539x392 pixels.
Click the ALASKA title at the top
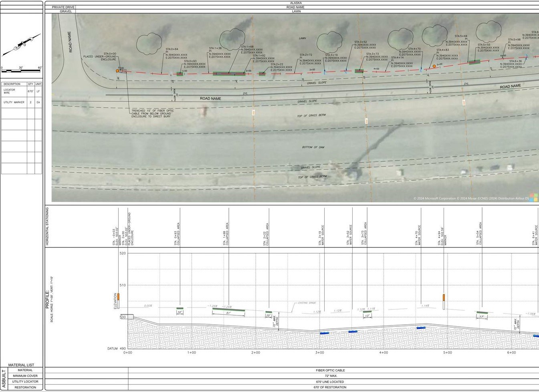[296, 3]
